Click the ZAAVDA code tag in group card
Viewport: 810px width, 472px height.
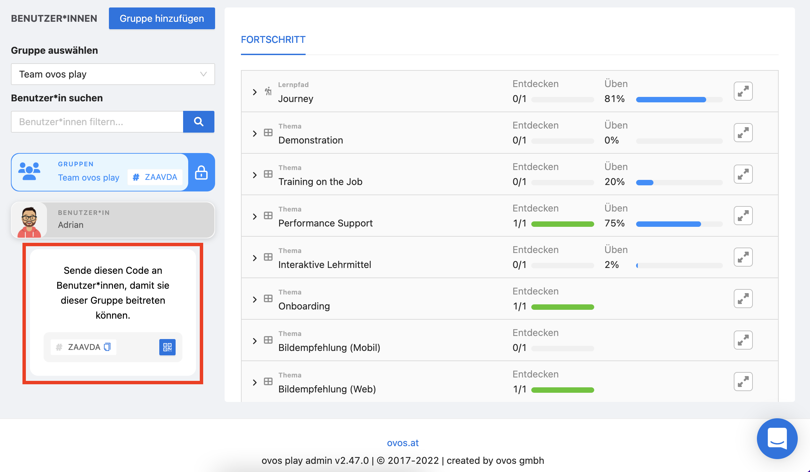(155, 177)
